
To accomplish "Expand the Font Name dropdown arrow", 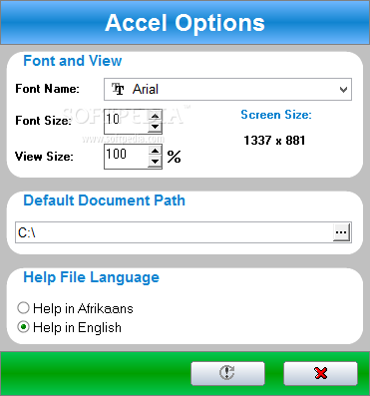I will point(343,90).
